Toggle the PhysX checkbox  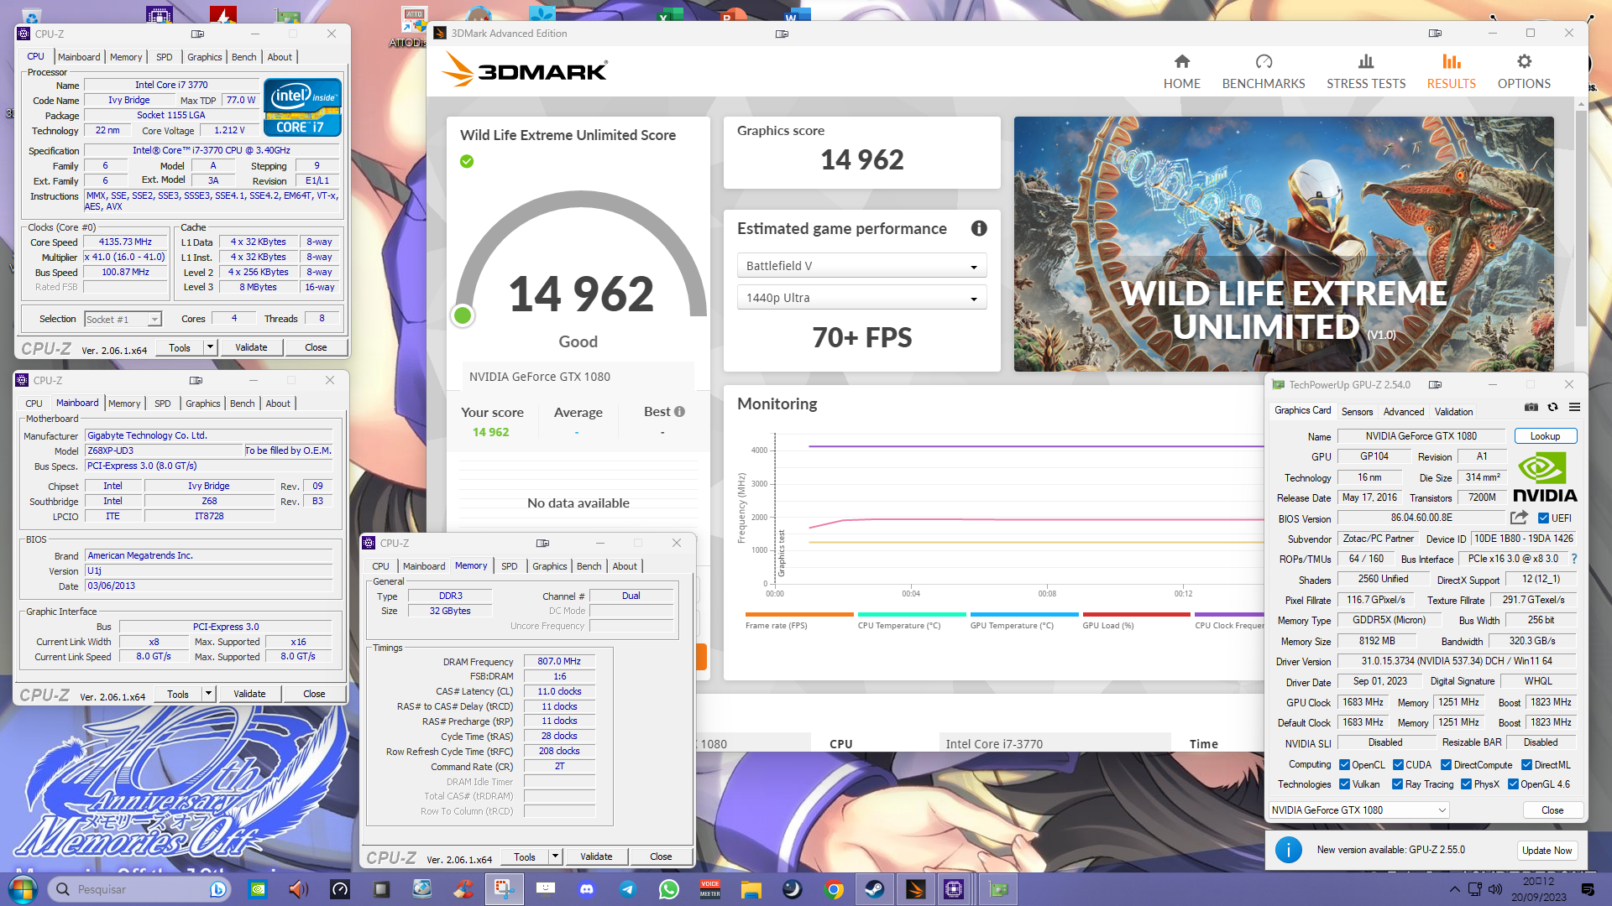1466,784
